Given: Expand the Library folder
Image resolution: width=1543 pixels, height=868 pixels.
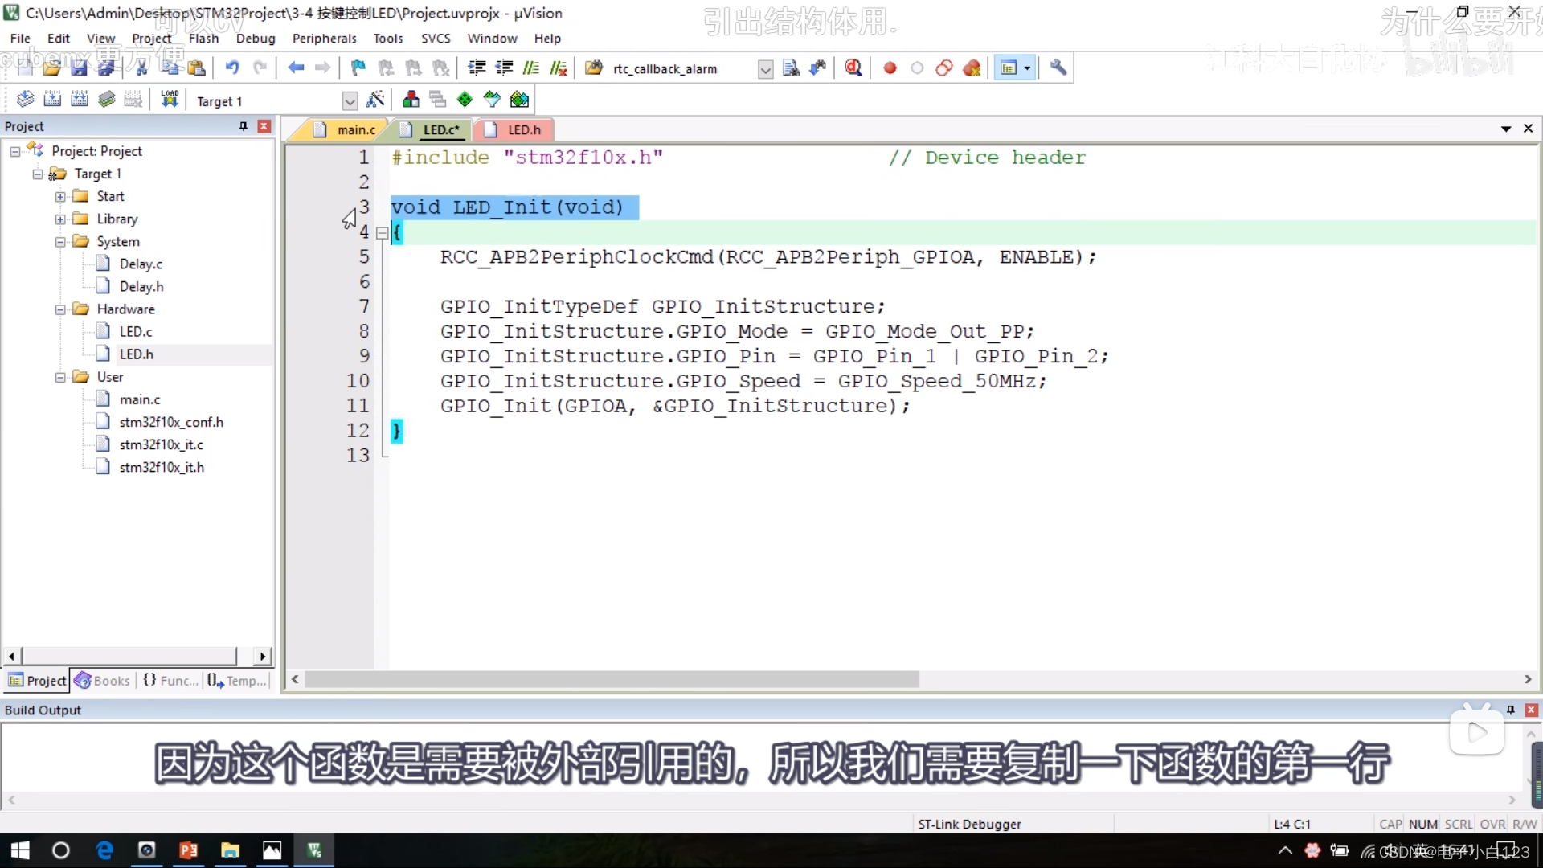Looking at the screenshot, I should tap(60, 219).
